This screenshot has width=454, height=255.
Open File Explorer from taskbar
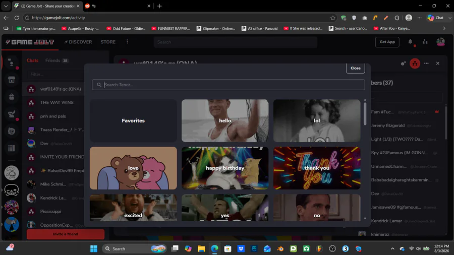[201, 248]
